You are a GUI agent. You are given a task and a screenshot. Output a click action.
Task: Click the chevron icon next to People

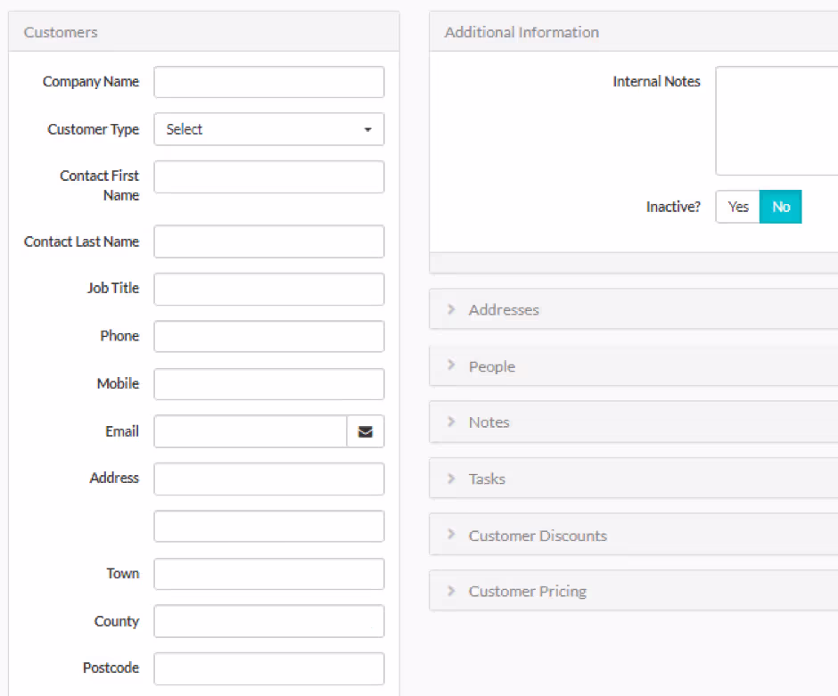click(x=451, y=364)
